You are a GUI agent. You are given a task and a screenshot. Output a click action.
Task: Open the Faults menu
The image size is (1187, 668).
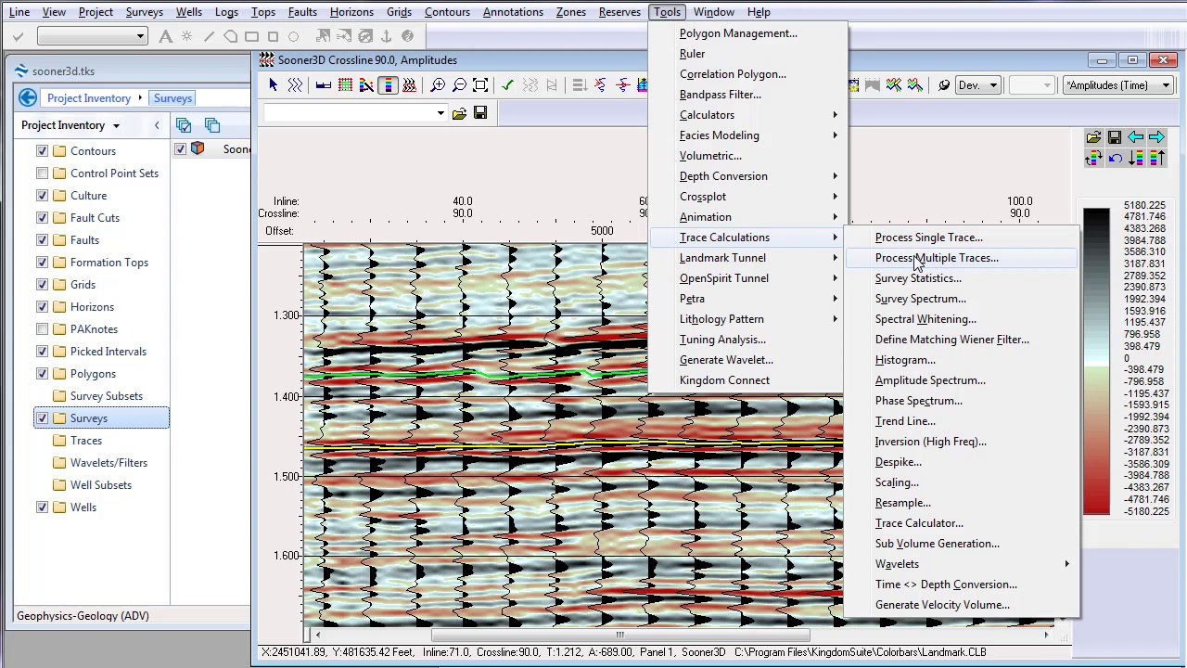click(x=302, y=12)
